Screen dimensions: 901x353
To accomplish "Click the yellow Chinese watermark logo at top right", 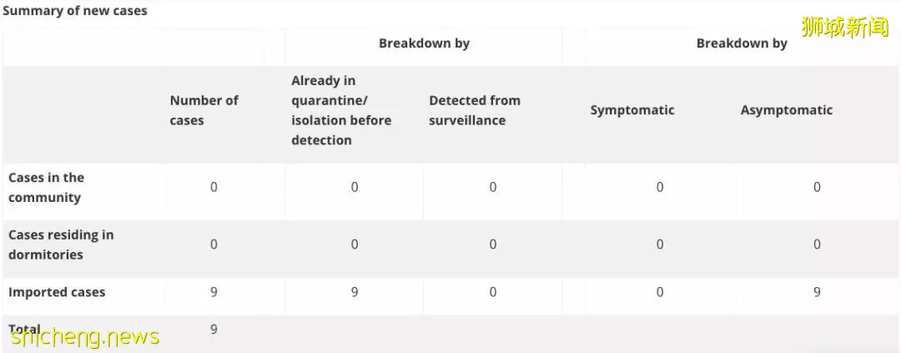I will coord(844,27).
